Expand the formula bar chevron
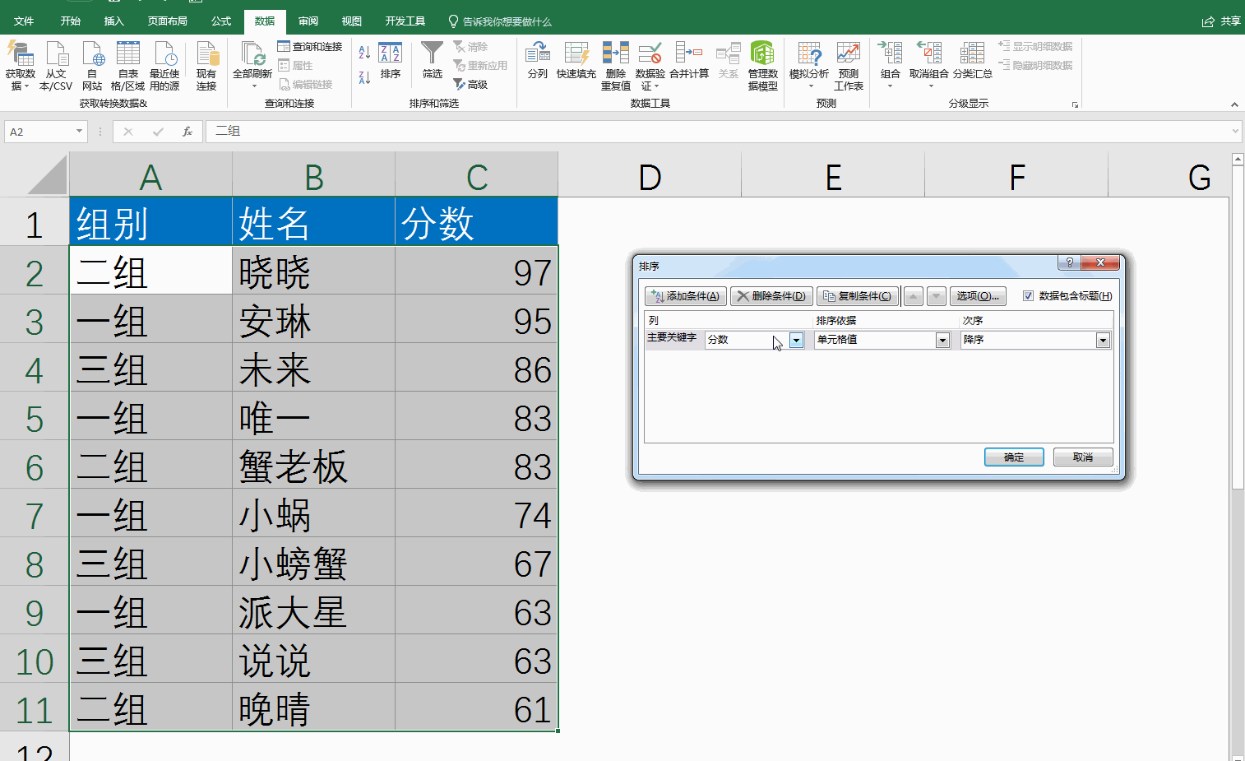This screenshot has height=761, width=1245. tap(1235, 131)
